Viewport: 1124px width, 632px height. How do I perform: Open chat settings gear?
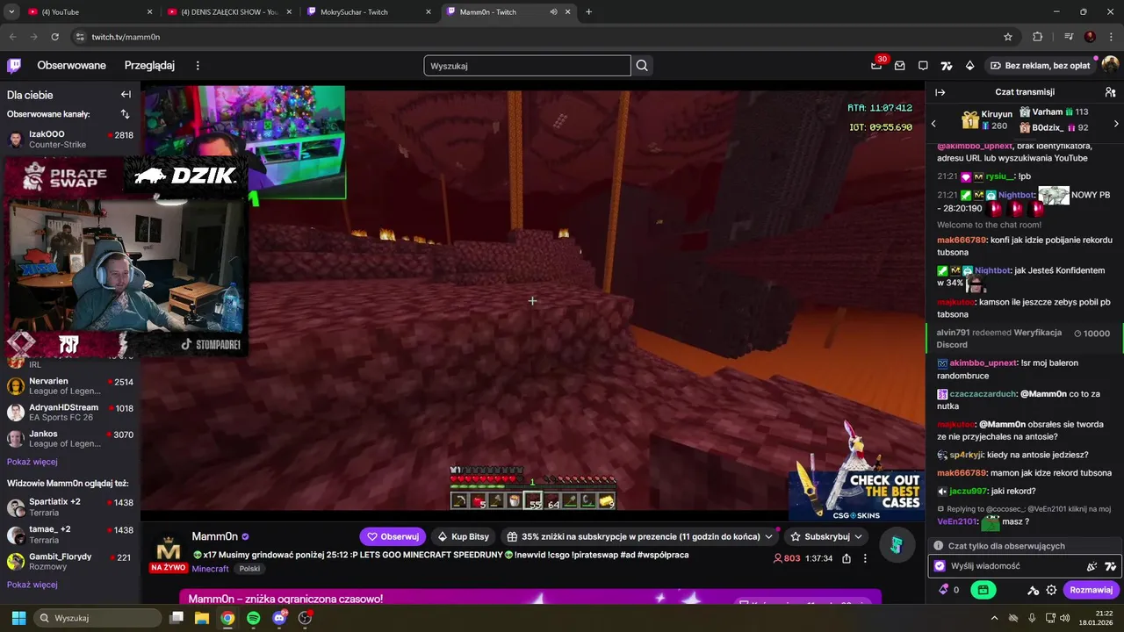1051,590
